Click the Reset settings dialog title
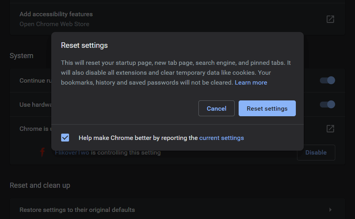This screenshot has width=355, height=219. (84, 45)
